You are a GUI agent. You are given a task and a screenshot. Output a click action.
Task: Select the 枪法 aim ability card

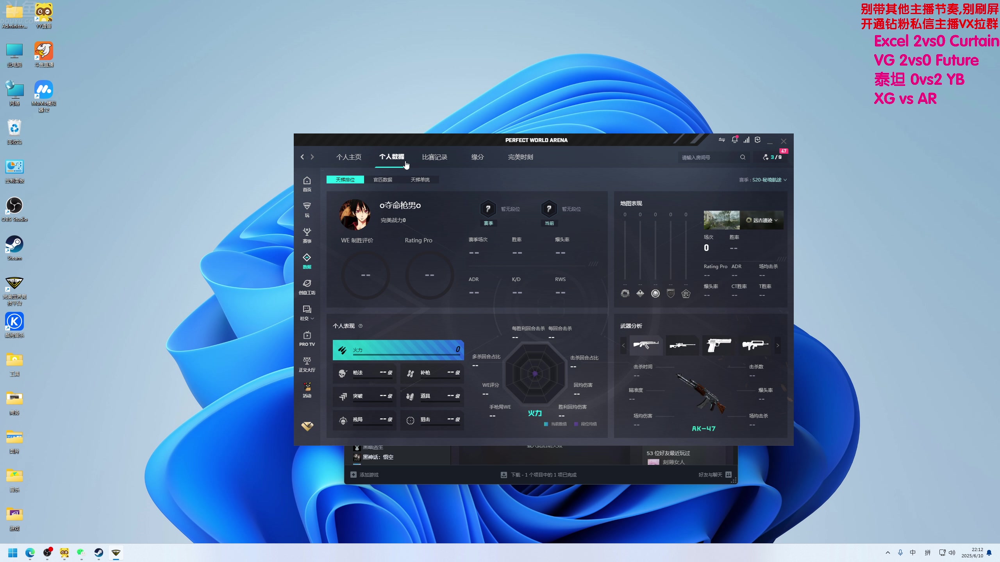pyautogui.click(x=364, y=373)
